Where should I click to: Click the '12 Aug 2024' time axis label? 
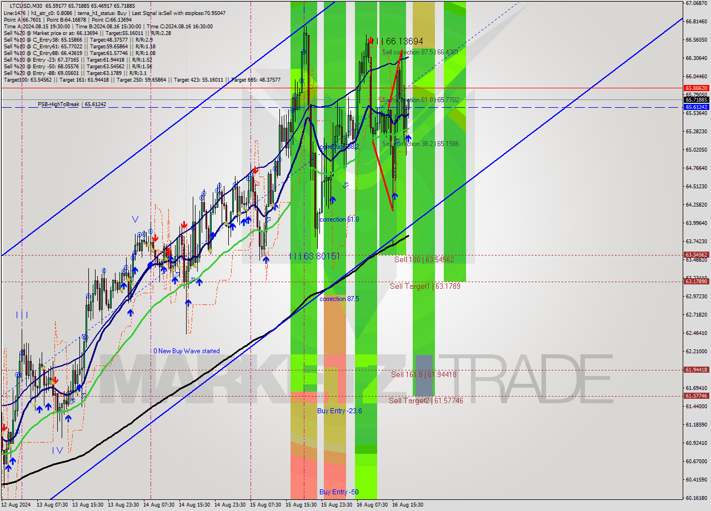(x=16, y=505)
